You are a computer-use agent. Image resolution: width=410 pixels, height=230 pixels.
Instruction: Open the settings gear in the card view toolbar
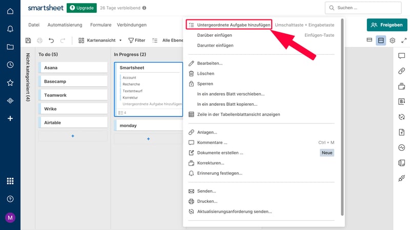(393, 40)
